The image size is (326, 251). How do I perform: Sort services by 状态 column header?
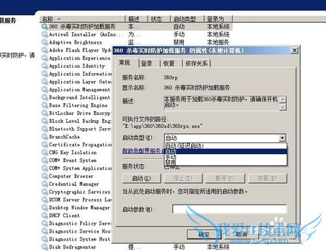[159, 19]
